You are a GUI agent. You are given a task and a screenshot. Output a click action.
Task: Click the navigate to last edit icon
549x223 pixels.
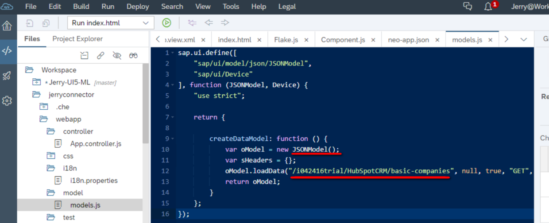tap(192, 23)
